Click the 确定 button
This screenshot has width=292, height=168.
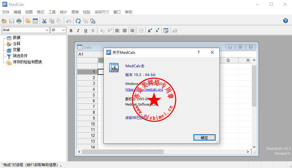click(x=204, y=138)
